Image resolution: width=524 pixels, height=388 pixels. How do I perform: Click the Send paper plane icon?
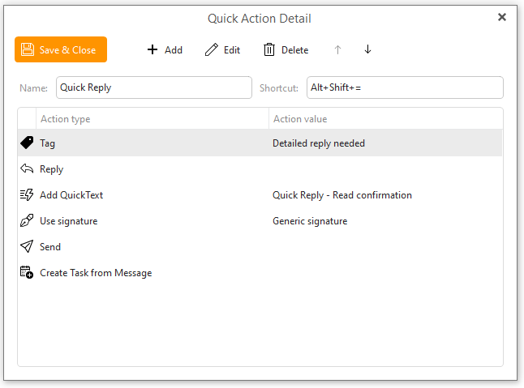click(27, 247)
